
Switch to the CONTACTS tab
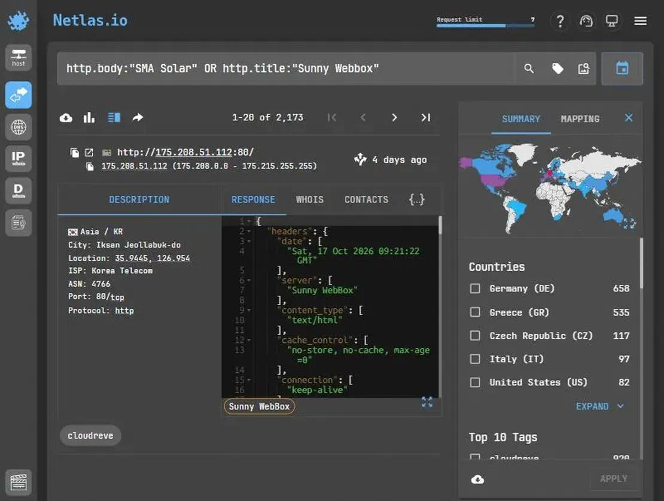[366, 200]
